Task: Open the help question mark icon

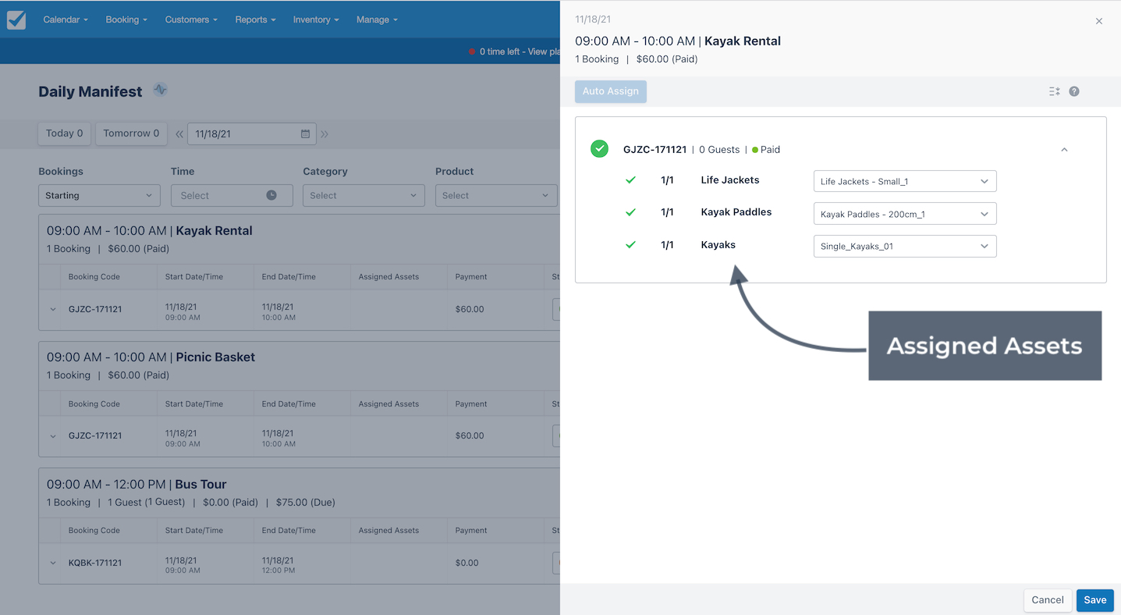Action: [x=1074, y=91]
